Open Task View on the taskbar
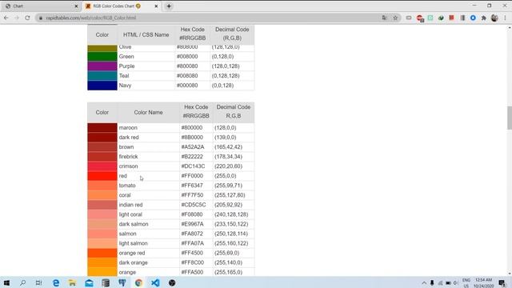 click(x=38, y=282)
